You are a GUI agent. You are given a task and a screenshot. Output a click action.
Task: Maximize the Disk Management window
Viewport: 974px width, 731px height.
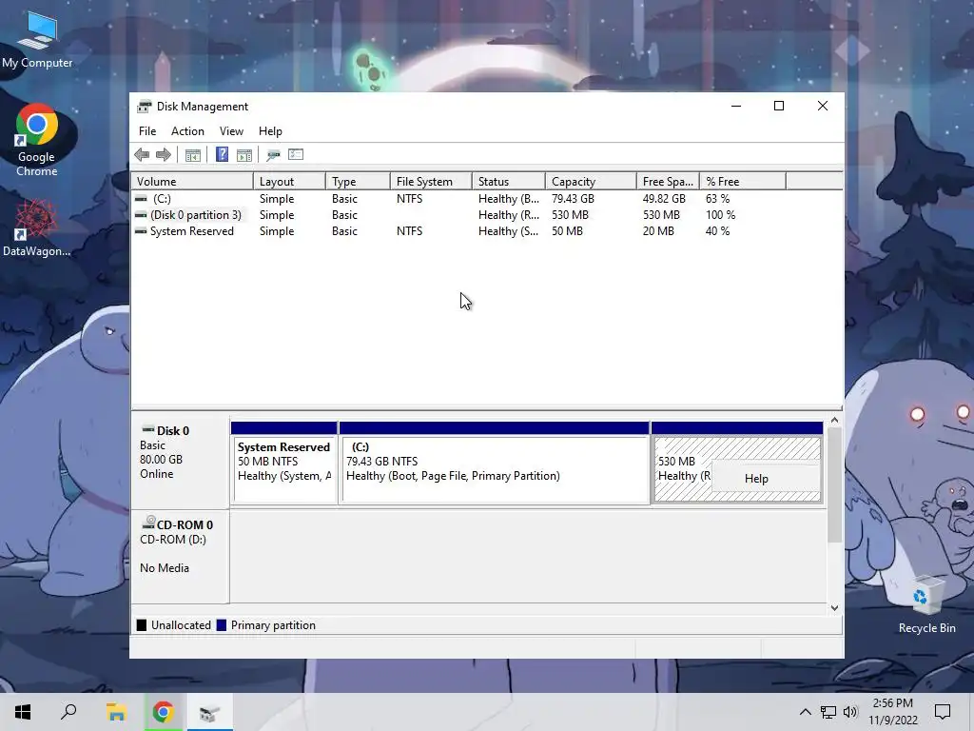[779, 107]
